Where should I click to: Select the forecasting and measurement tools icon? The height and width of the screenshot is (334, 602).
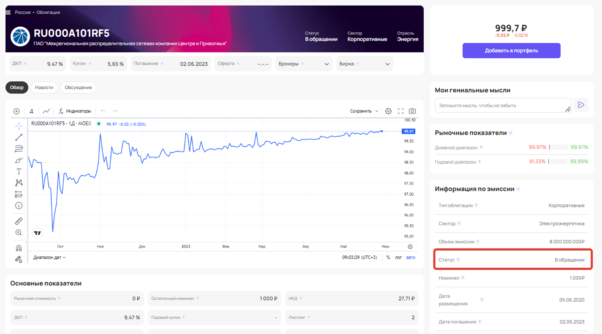click(19, 194)
